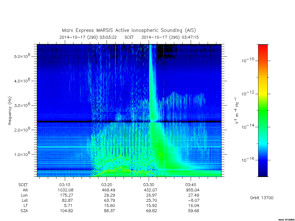The width and height of the screenshot is (295, 221).
Task: Click the green region of the color bar
Action: pyautogui.click(x=263, y=113)
